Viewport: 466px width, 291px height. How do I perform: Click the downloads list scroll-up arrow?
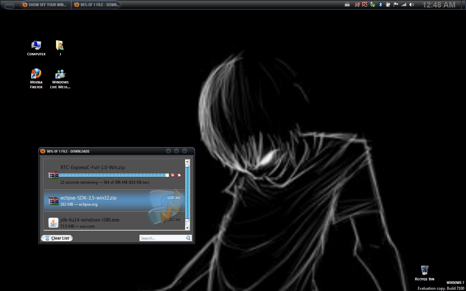[x=187, y=161]
